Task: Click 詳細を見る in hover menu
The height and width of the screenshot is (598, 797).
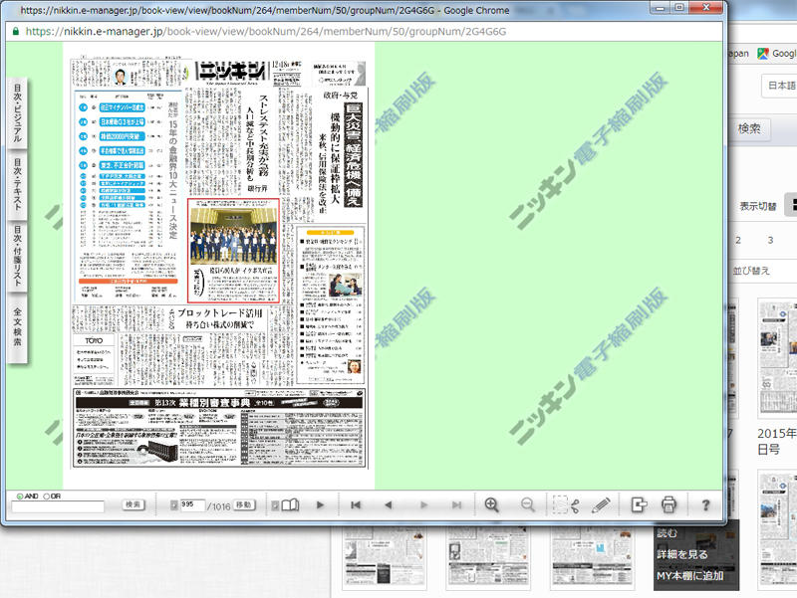Action: [x=682, y=554]
